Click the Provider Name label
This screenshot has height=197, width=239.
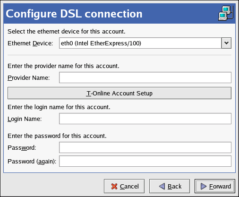click(29, 78)
